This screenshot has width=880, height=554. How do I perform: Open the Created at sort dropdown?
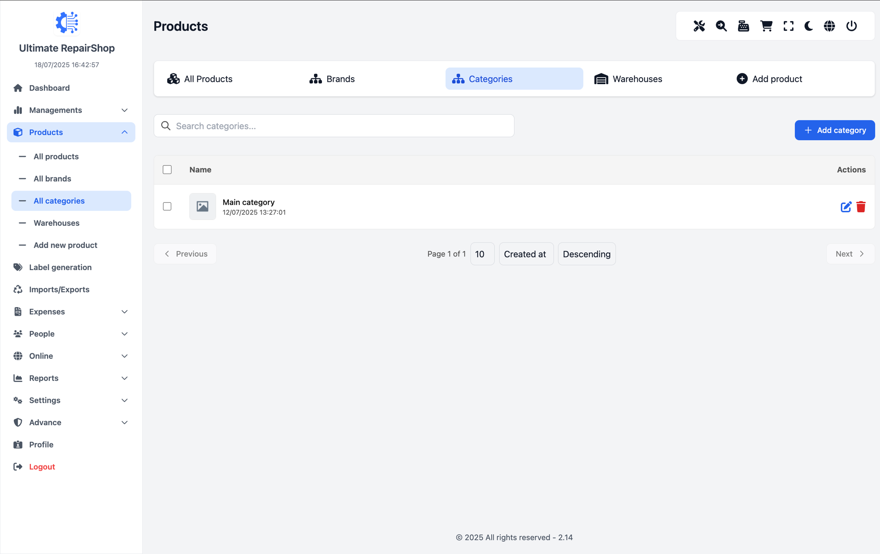[x=526, y=254]
